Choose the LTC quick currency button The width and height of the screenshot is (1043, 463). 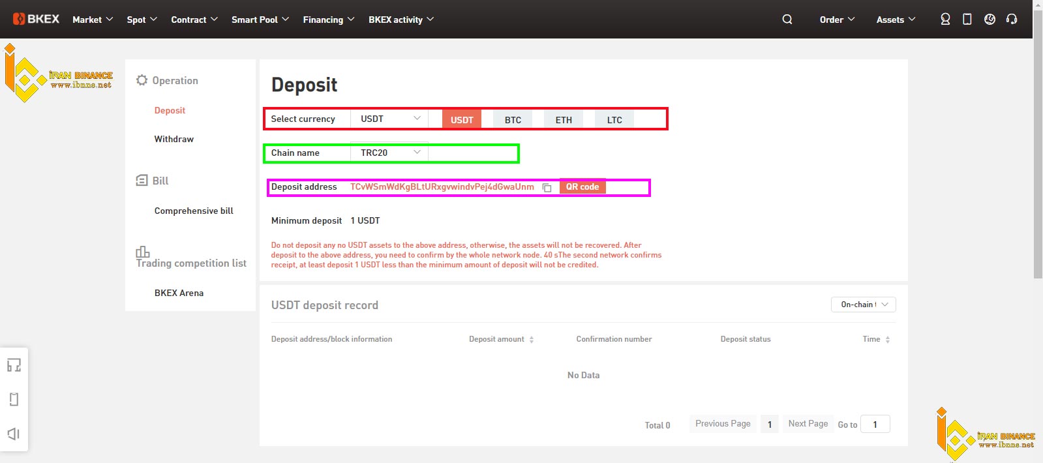614,119
